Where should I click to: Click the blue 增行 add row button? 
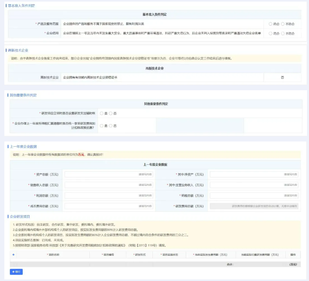pos(16,272)
